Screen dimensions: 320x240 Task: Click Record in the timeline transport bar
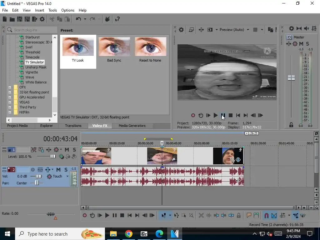pyautogui.click(x=85, y=215)
